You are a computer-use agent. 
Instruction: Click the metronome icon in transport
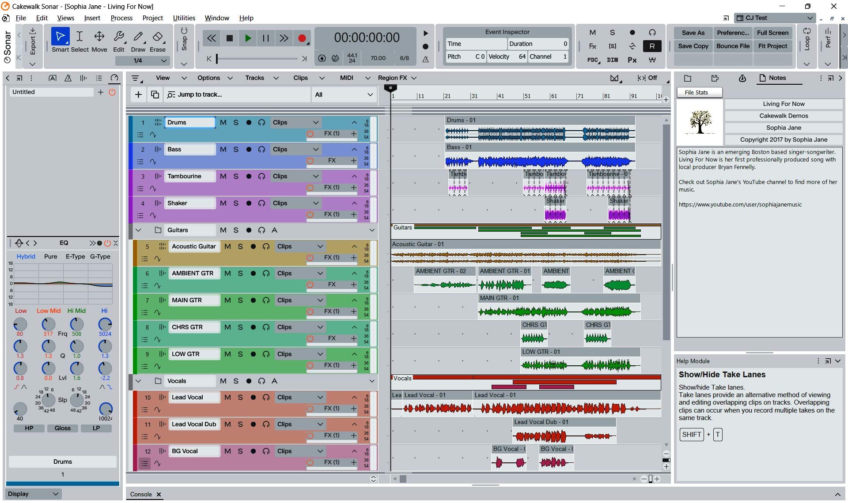point(425,59)
